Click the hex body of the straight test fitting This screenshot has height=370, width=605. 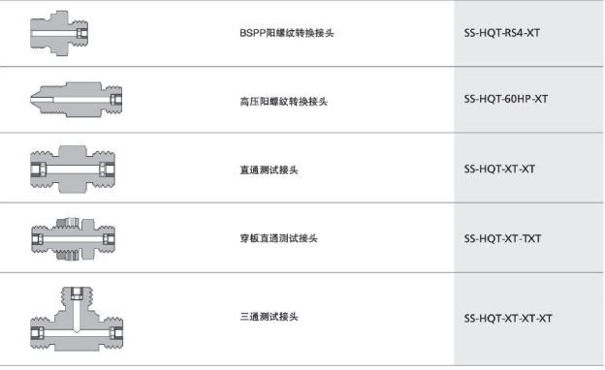[73, 170]
